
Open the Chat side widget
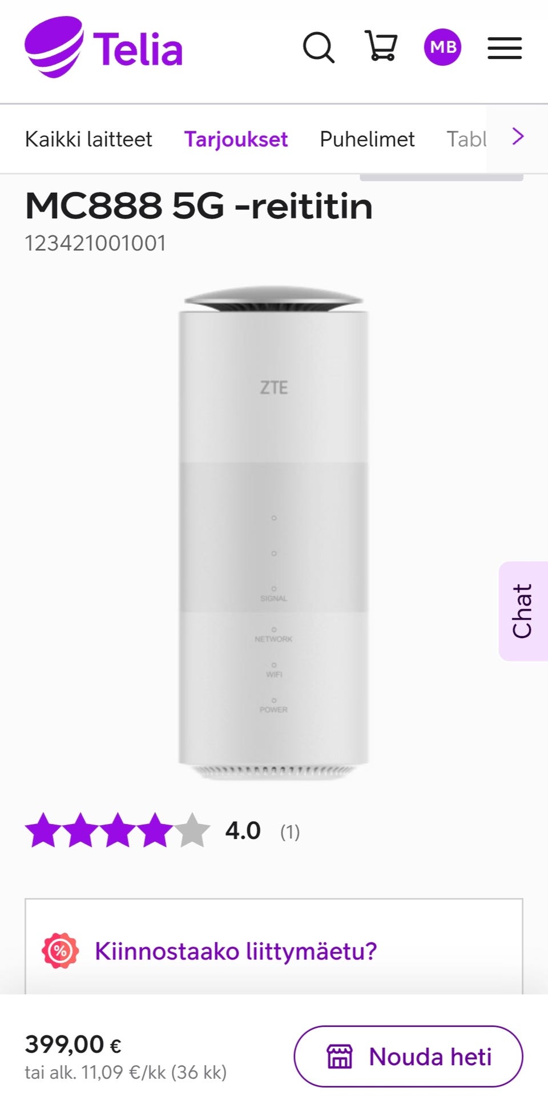[x=523, y=611]
